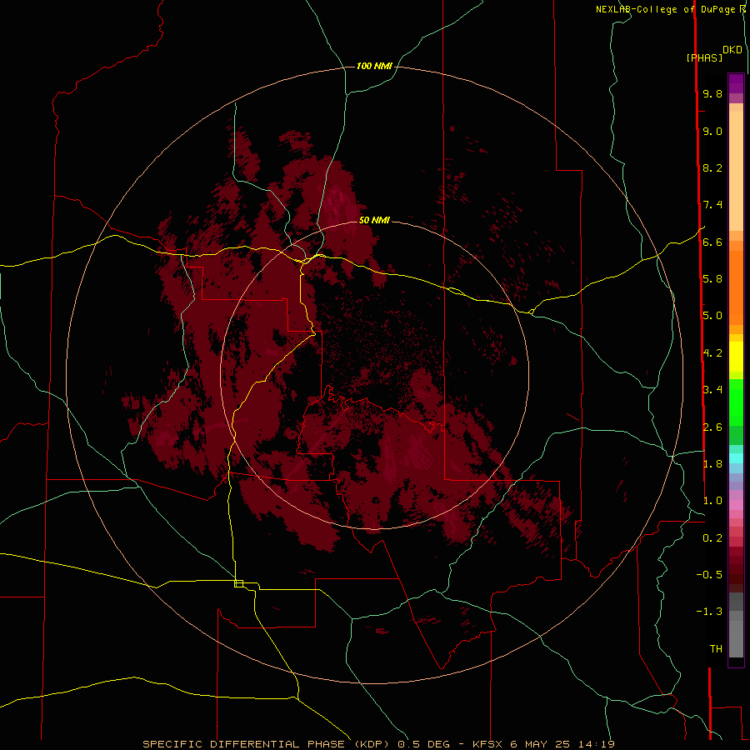Click the dark purple top segment of color scale
Screen dimensions: 750x750
point(736,83)
